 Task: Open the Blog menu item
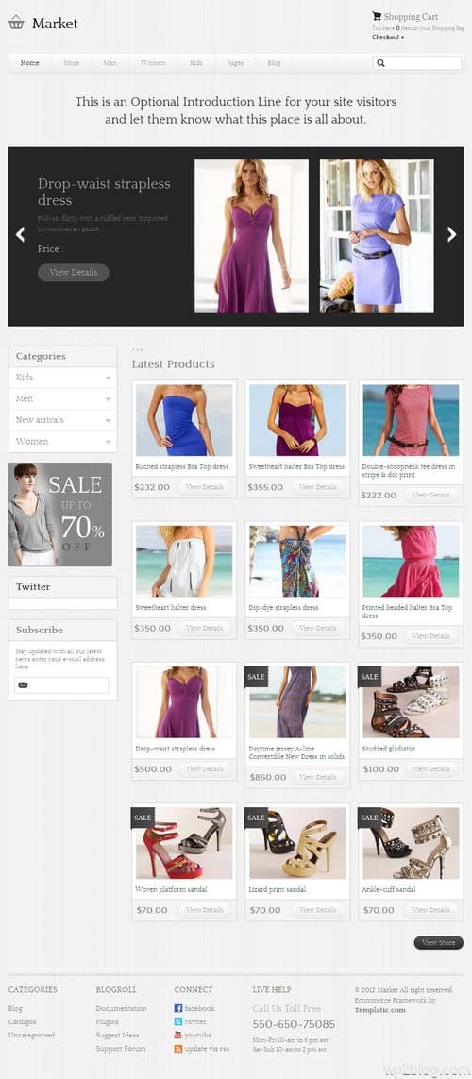pyautogui.click(x=274, y=63)
